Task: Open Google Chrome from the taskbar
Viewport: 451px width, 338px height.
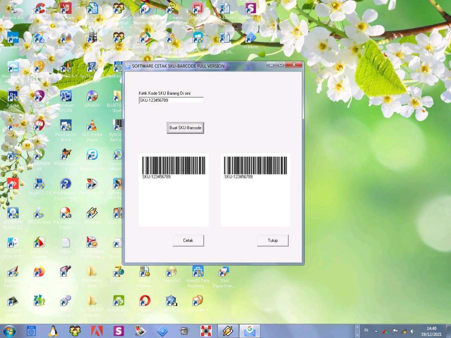Action: click(250, 331)
